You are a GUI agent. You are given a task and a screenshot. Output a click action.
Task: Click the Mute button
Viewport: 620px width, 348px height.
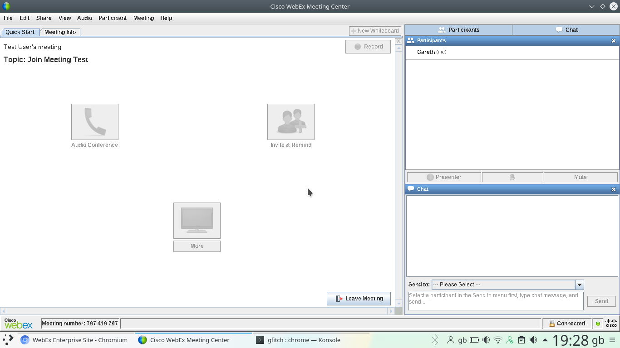pos(581,177)
